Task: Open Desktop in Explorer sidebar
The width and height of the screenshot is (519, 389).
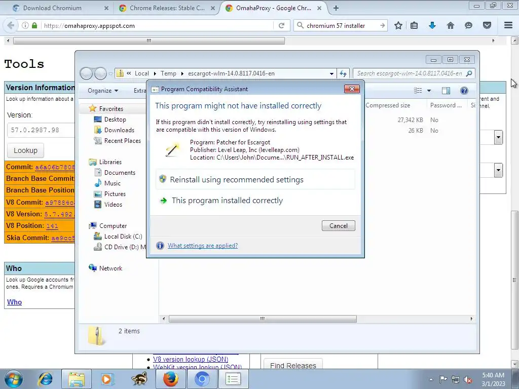Action: coord(115,119)
